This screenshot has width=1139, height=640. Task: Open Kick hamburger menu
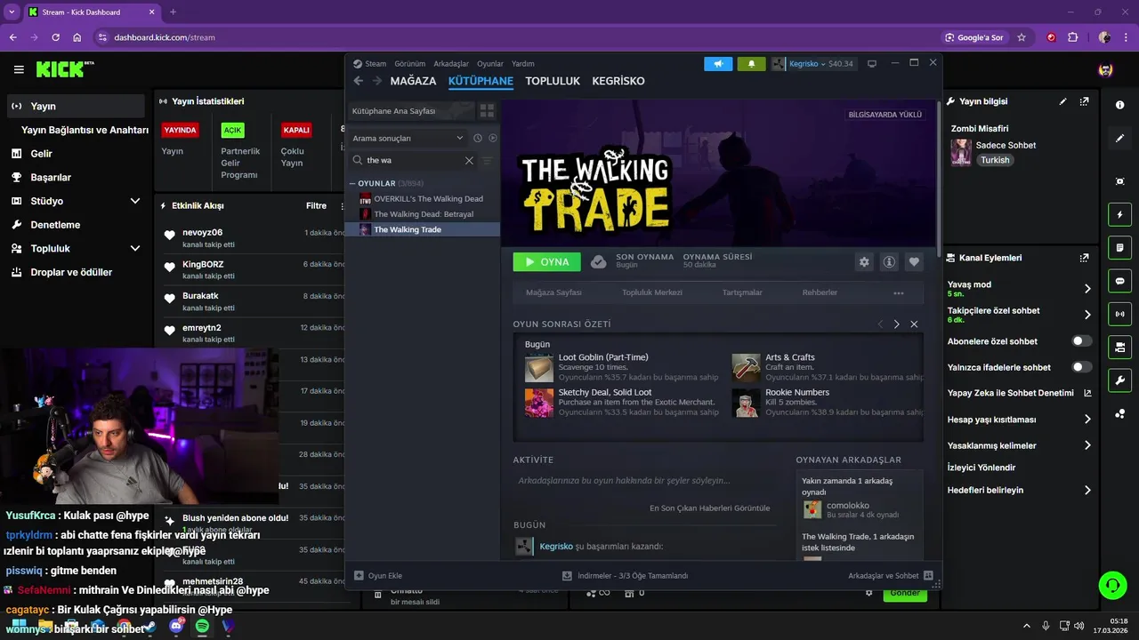coord(19,69)
